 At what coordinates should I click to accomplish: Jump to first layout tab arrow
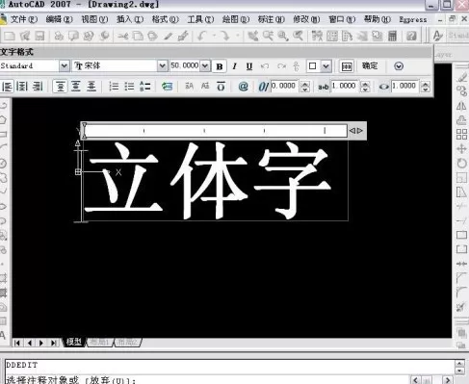point(17,343)
